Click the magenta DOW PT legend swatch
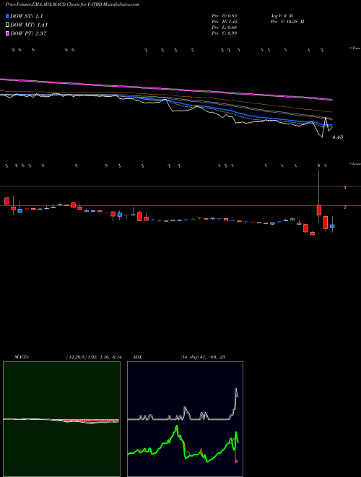Viewport: 361px width, 477px height. [8, 33]
